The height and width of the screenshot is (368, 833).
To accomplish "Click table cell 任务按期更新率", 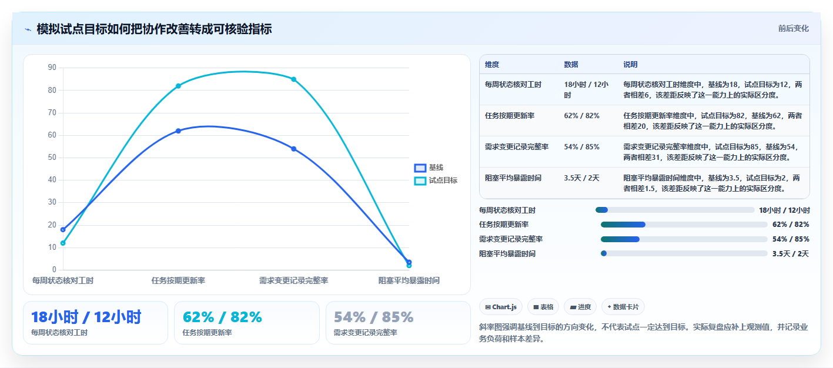I will click(510, 116).
